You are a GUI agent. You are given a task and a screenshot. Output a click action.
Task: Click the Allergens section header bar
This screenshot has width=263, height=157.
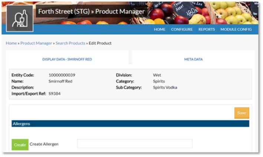(130, 124)
